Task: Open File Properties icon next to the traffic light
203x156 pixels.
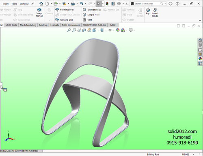Action: coord(113,4)
